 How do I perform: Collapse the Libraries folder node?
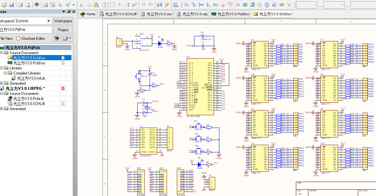tap(2, 68)
